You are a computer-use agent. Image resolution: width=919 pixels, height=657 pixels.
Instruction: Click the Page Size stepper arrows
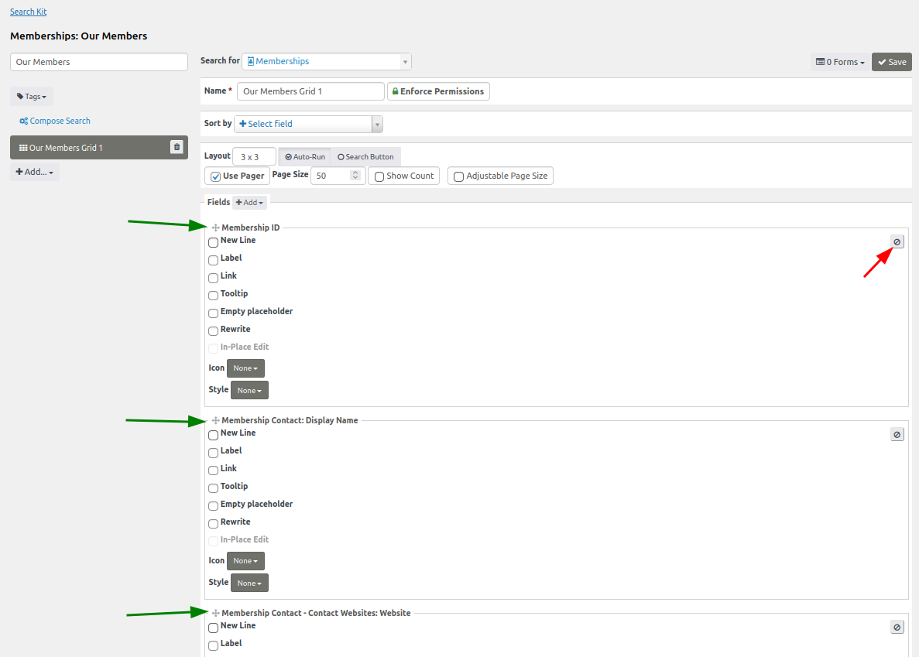355,176
